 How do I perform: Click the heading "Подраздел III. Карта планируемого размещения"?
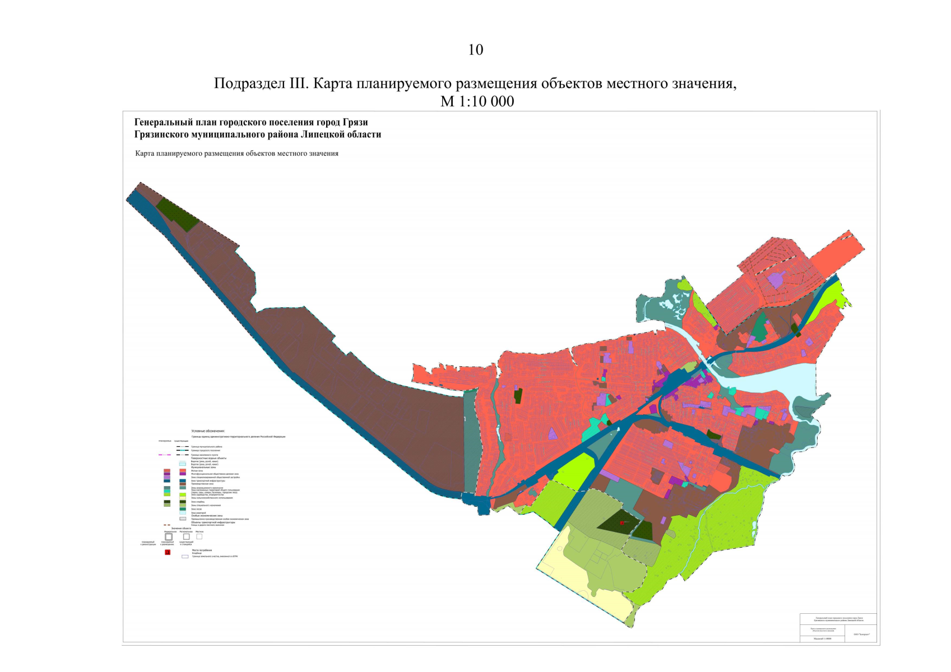pyautogui.click(x=375, y=83)
